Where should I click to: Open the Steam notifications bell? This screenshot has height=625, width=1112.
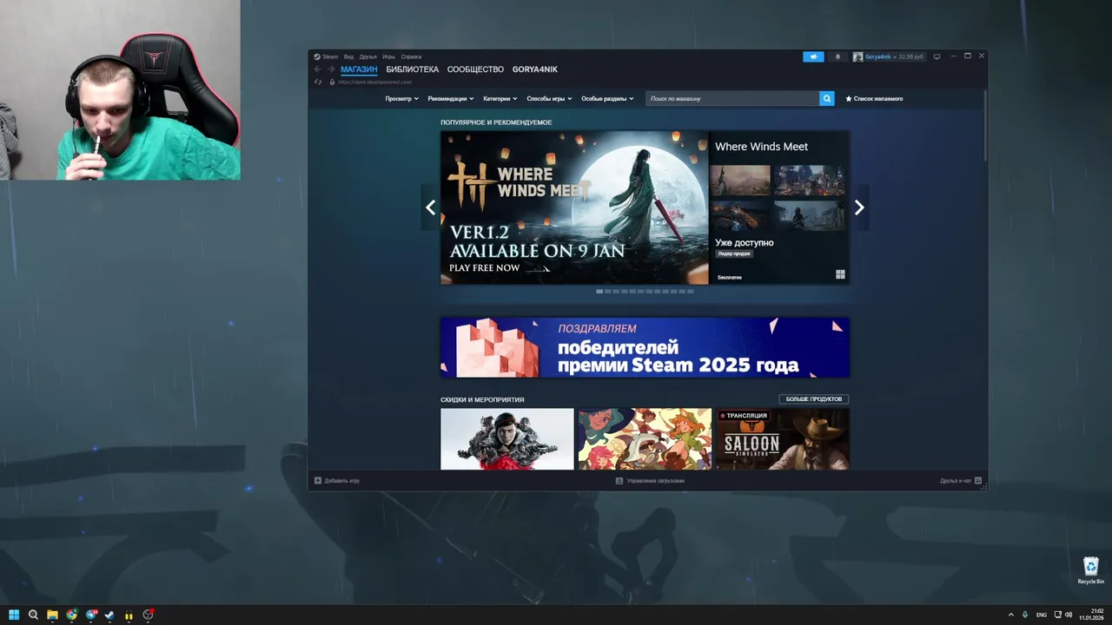point(837,56)
